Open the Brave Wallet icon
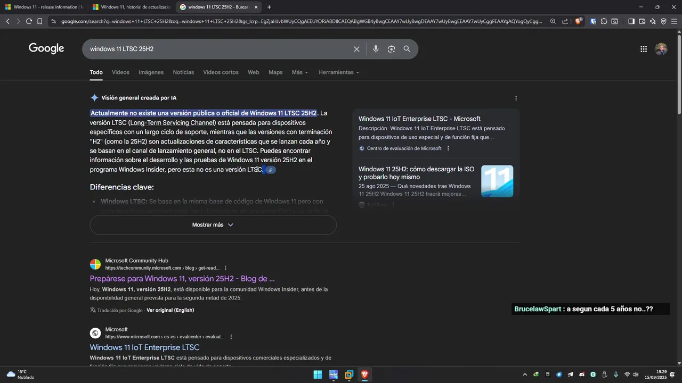The height and width of the screenshot is (383, 682). click(642, 21)
